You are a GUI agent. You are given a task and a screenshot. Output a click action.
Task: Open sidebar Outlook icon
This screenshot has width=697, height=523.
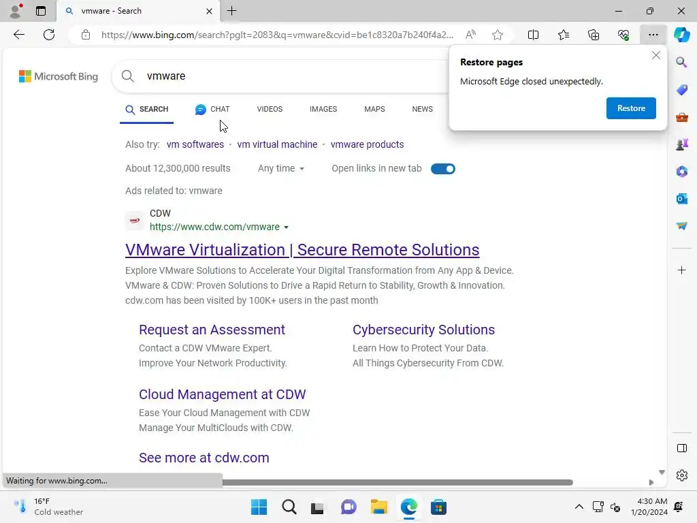[x=681, y=199]
